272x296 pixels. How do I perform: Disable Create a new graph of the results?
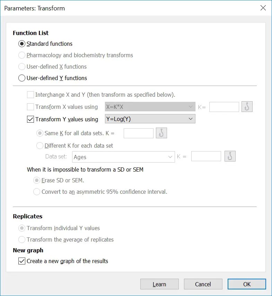point(22,262)
